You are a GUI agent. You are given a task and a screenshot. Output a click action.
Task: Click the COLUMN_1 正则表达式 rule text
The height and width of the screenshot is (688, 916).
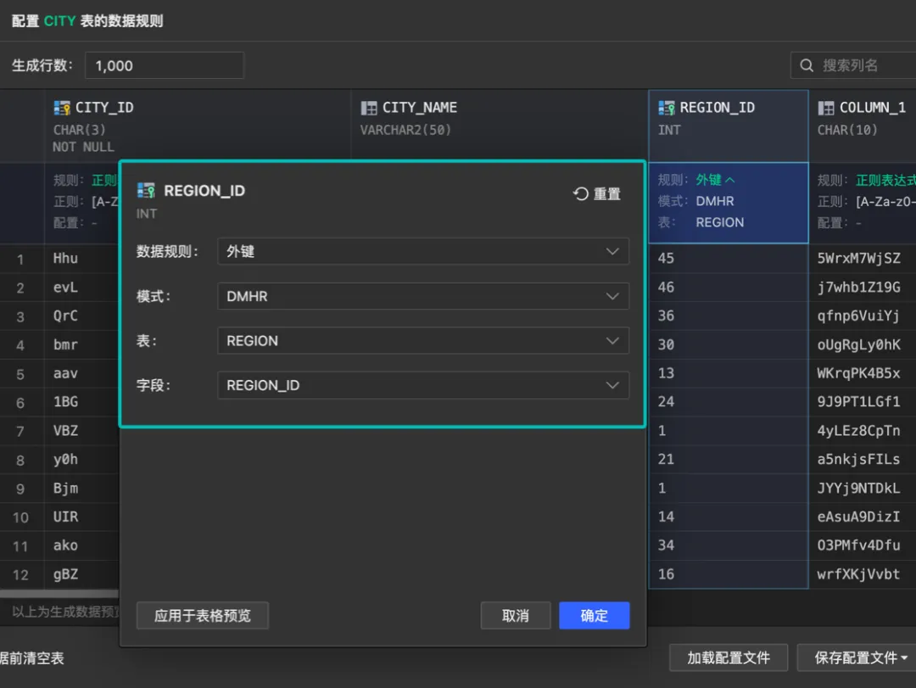[x=885, y=180]
